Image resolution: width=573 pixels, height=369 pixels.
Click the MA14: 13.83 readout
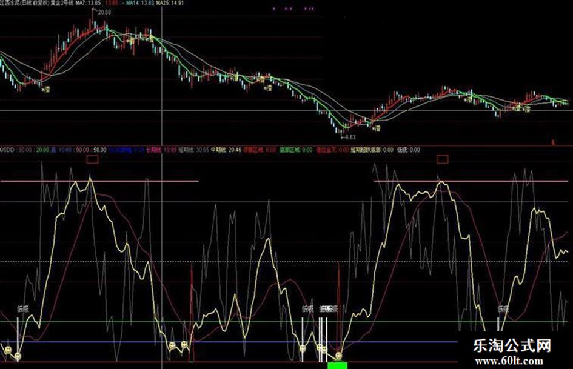click(140, 3)
